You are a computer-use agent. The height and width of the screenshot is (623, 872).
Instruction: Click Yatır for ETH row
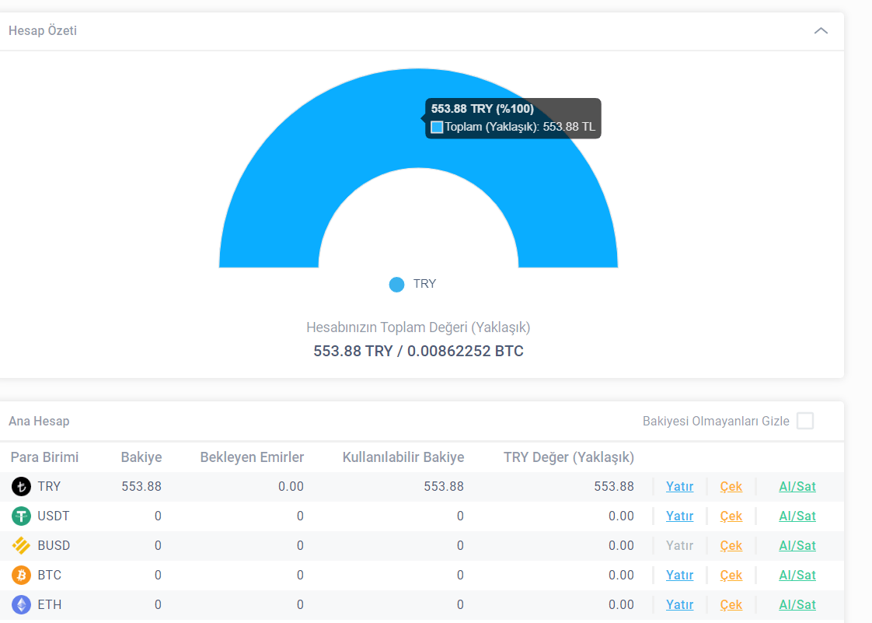679,604
